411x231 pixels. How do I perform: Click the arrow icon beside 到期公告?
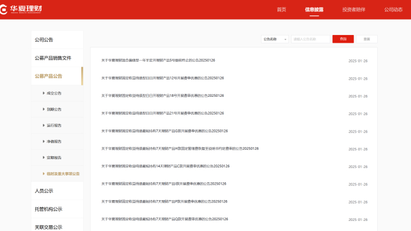pos(43,109)
